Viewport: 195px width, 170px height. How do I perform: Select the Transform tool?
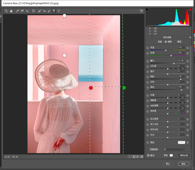(x=33, y=11)
